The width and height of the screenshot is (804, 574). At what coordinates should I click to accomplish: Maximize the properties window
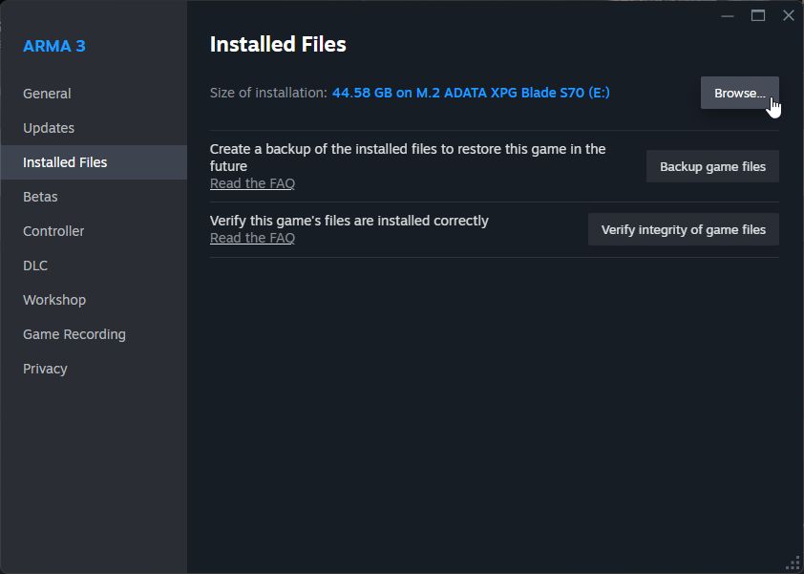coord(758,16)
